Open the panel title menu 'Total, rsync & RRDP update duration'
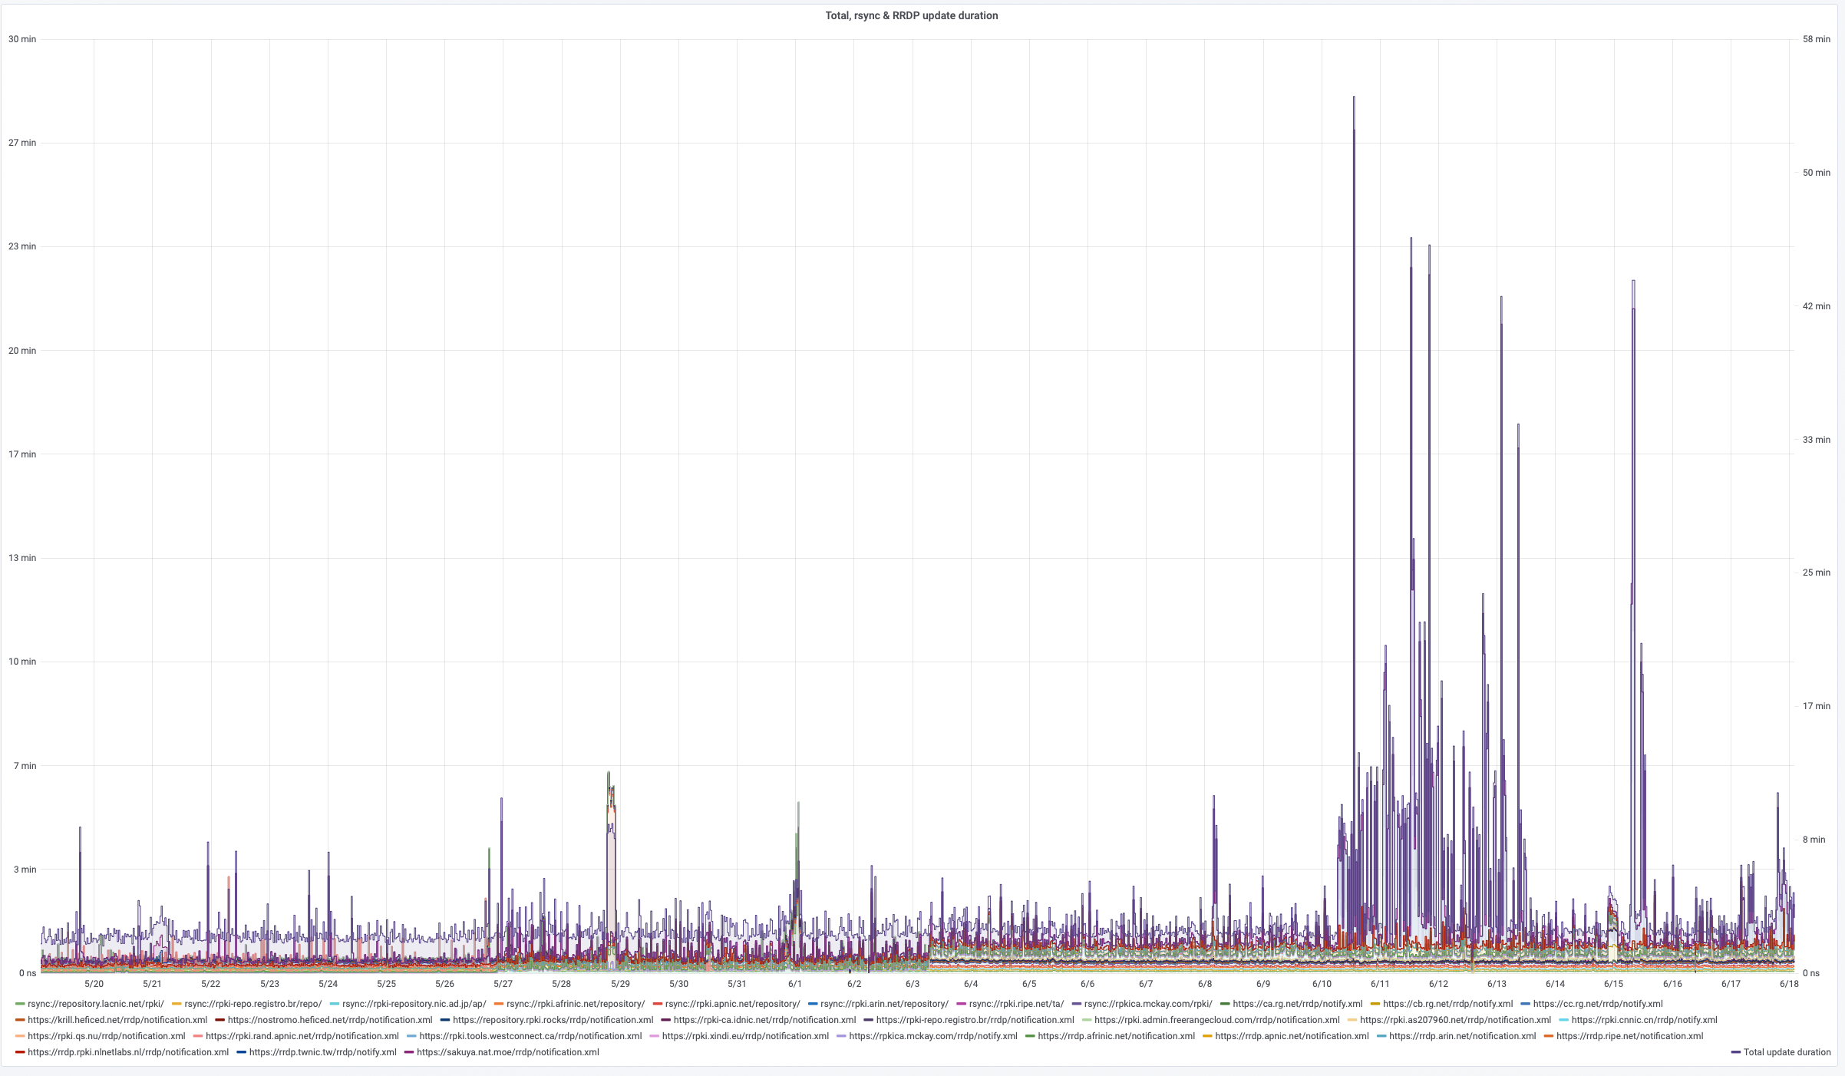The width and height of the screenshot is (1845, 1076). coord(911,15)
